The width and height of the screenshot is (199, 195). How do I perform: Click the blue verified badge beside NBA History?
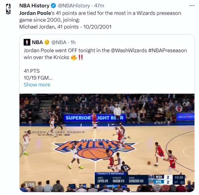pos(53,6)
